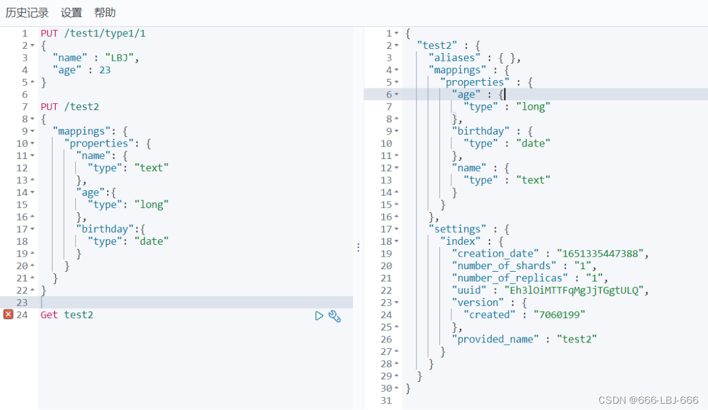Image resolution: width=708 pixels, height=410 pixels.
Task: Fold "settings" section in response output
Action: tap(396, 229)
